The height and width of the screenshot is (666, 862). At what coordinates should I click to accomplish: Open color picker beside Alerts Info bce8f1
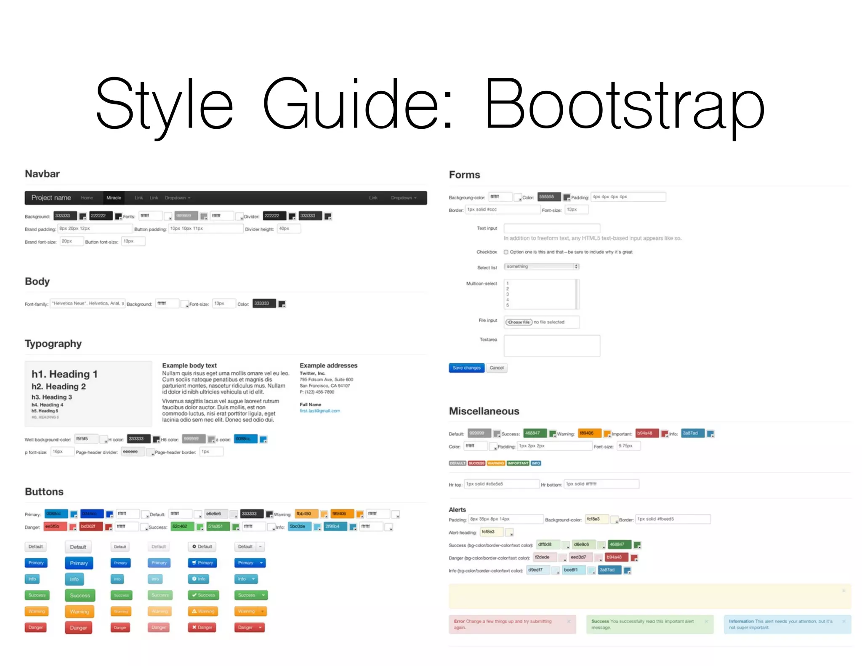[x=592, y=570]
